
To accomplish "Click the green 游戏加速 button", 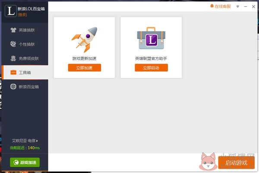I will 25,162.
